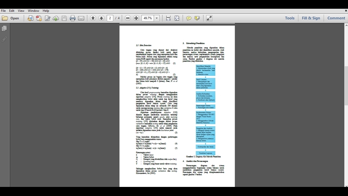Viewport: 348px width, 196px height.
Task: Click the fit width scrolling icon
Action: pos(168,18)
